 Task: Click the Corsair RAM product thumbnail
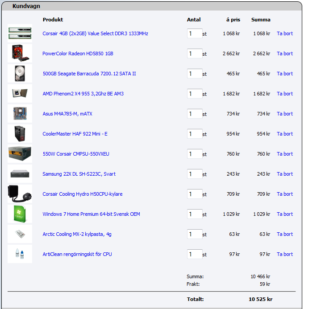(20, 33)
